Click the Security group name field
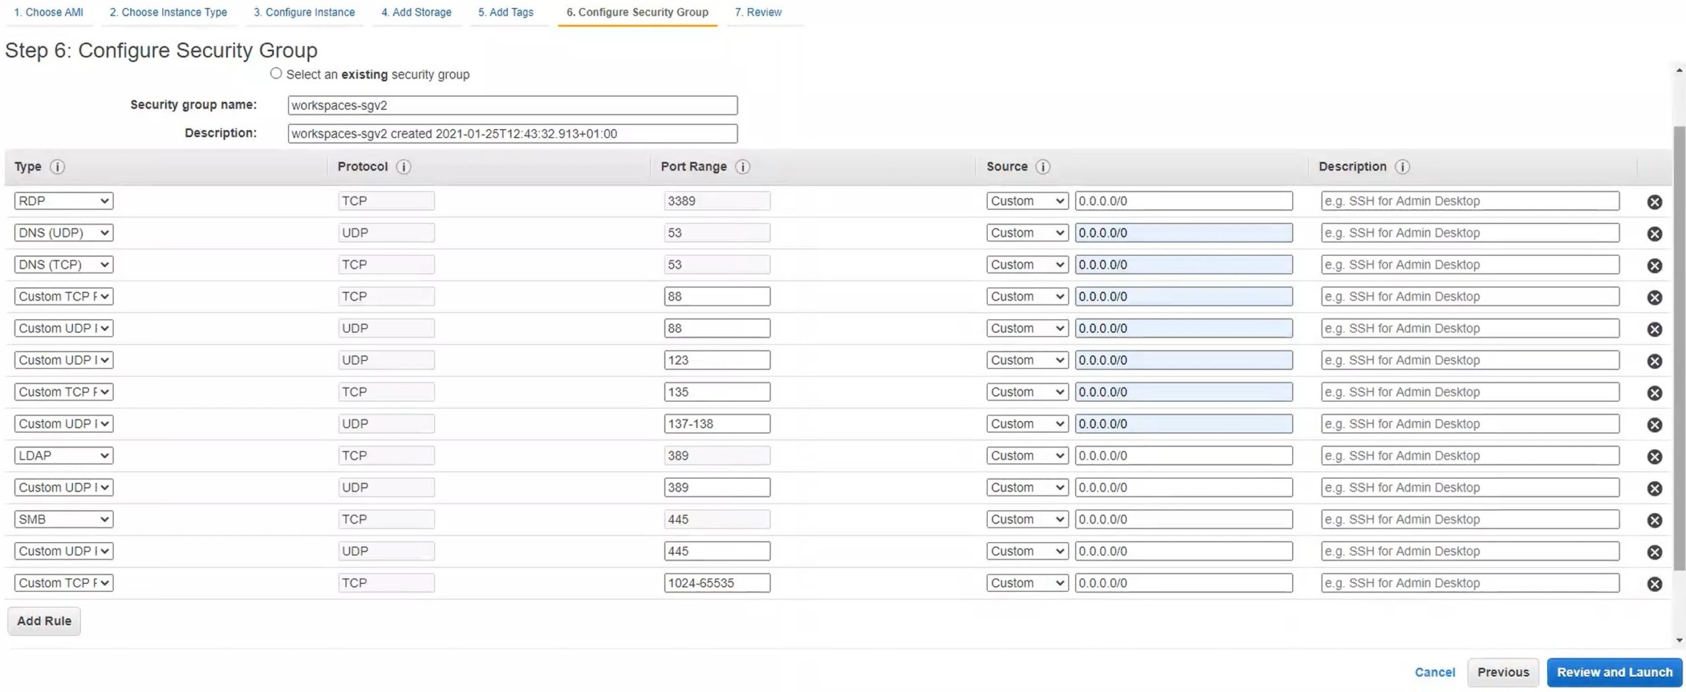The height and width of the screenshot is (692, 1686). 512,105
